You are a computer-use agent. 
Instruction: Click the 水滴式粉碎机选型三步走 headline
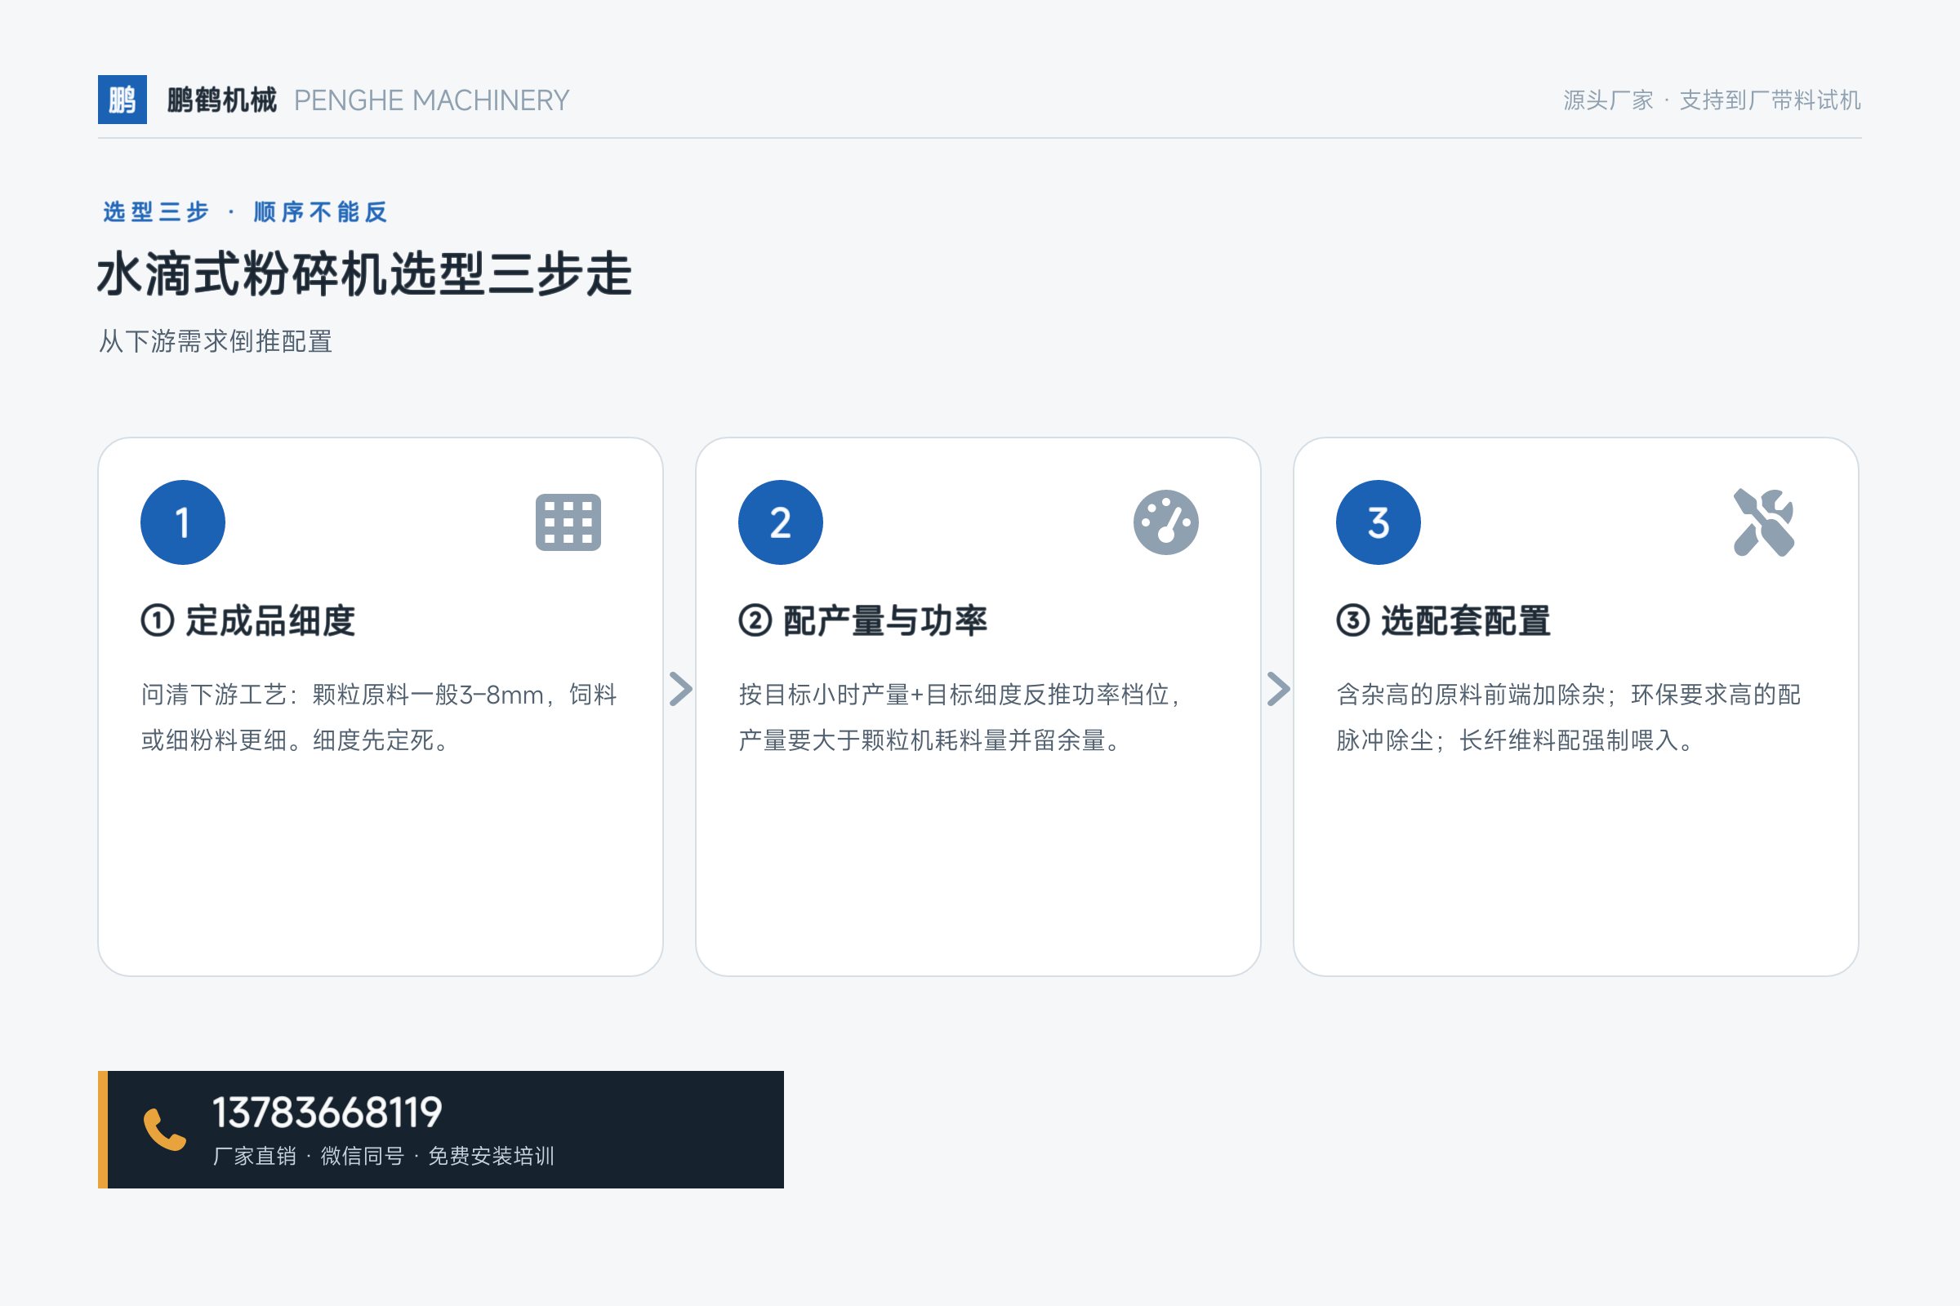tap(365, 274)
